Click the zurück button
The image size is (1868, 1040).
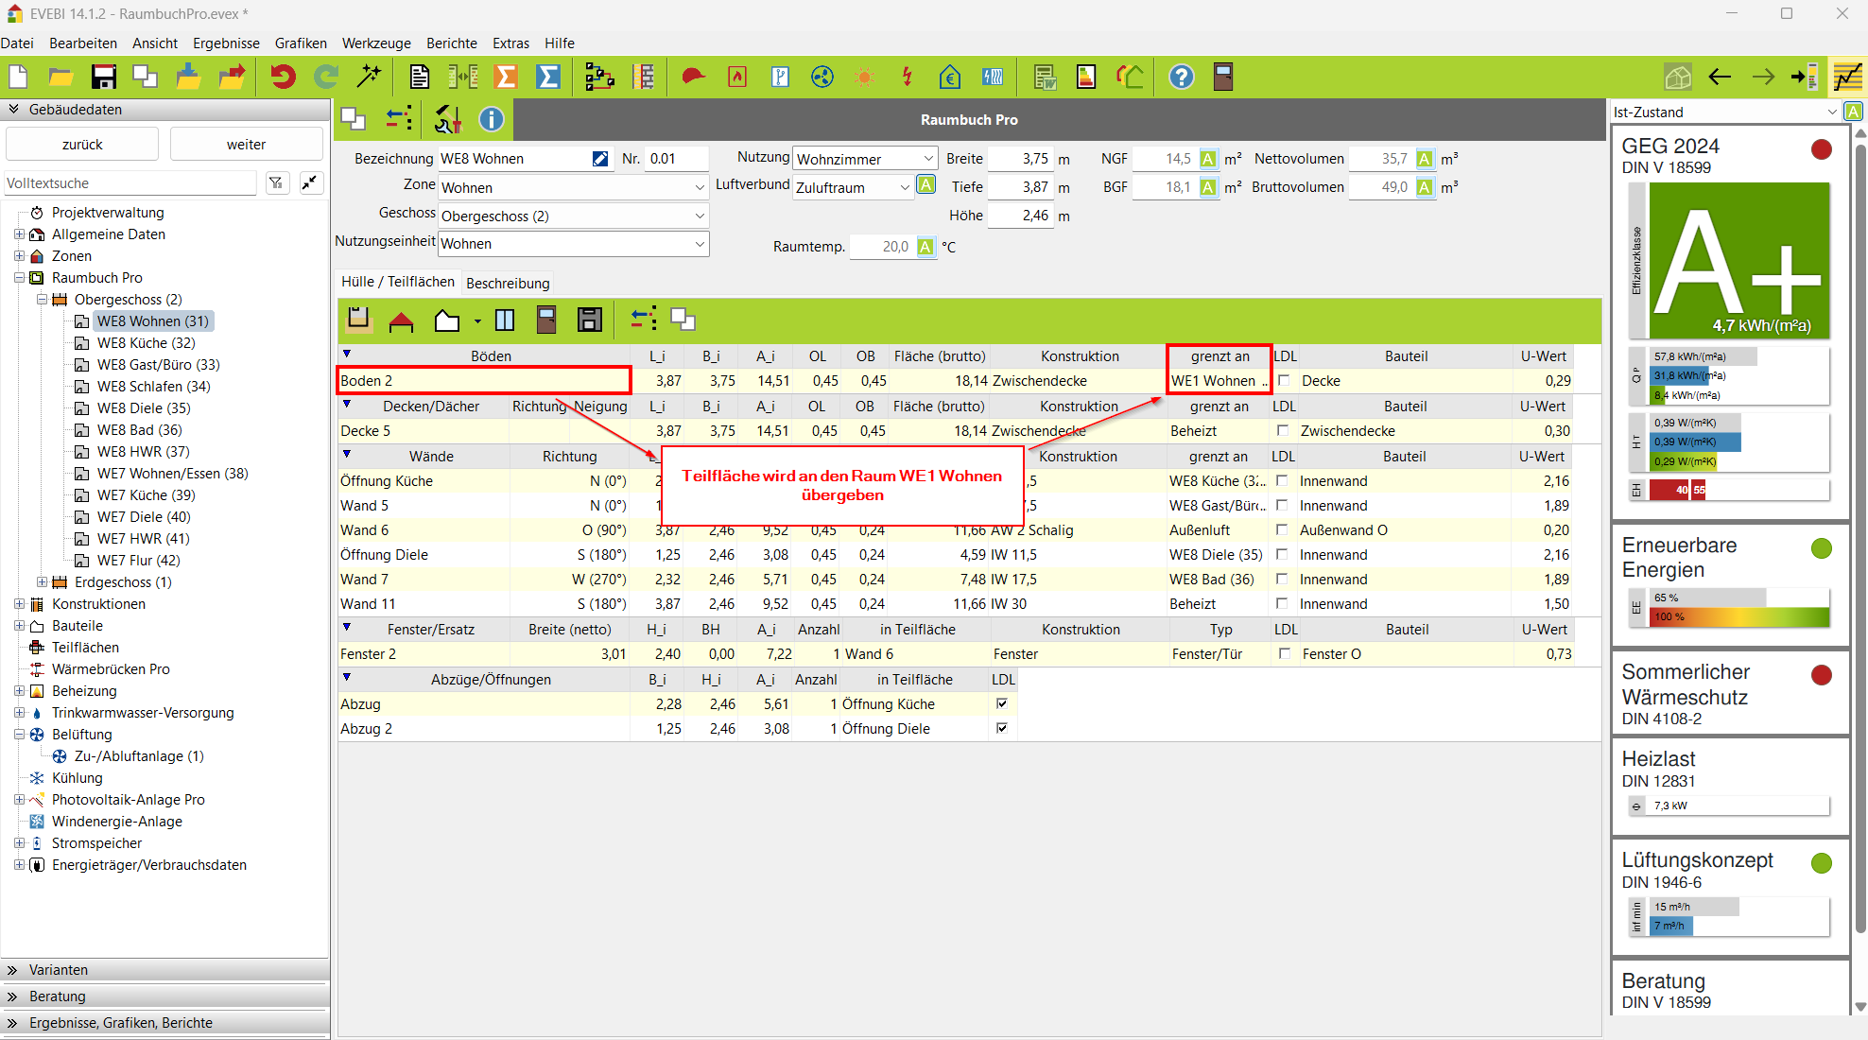click(82, 145)
